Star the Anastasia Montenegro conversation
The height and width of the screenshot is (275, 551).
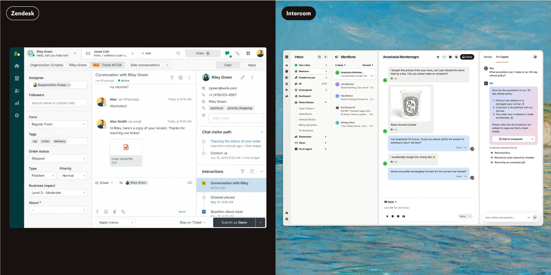(x=438, y=57)
